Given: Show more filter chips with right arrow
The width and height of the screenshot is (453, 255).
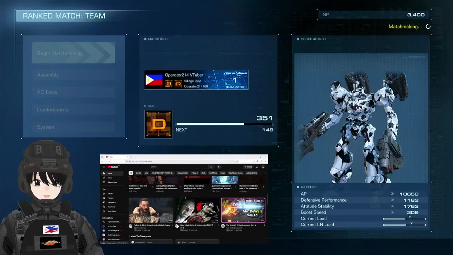Looking at the screenshot, I should coord(265,173).
